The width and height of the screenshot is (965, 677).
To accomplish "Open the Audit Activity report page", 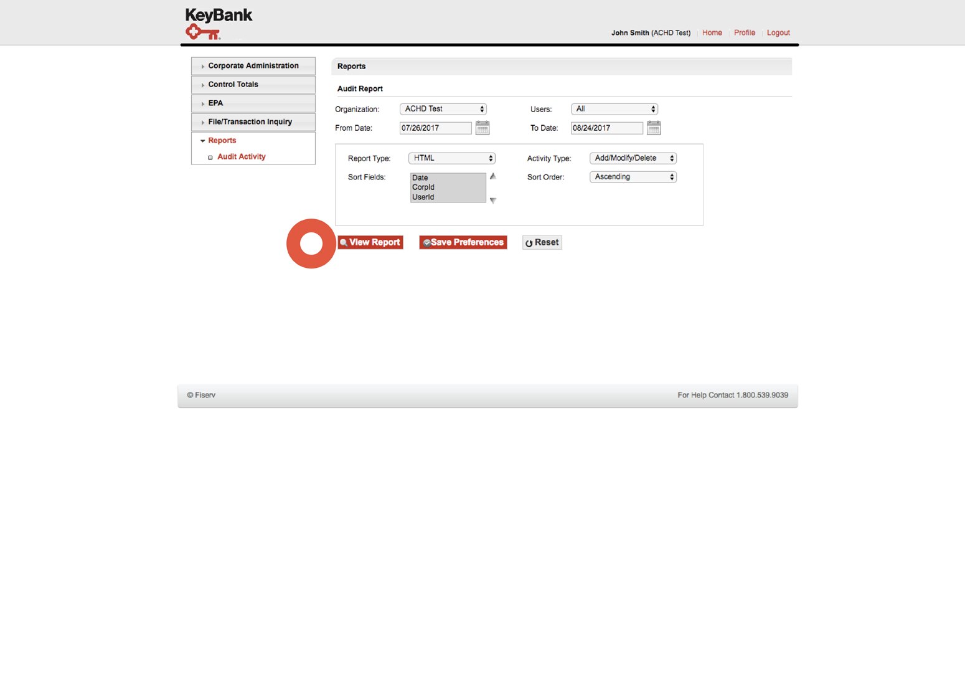I will pyautogui.click(x=241, y=157).
